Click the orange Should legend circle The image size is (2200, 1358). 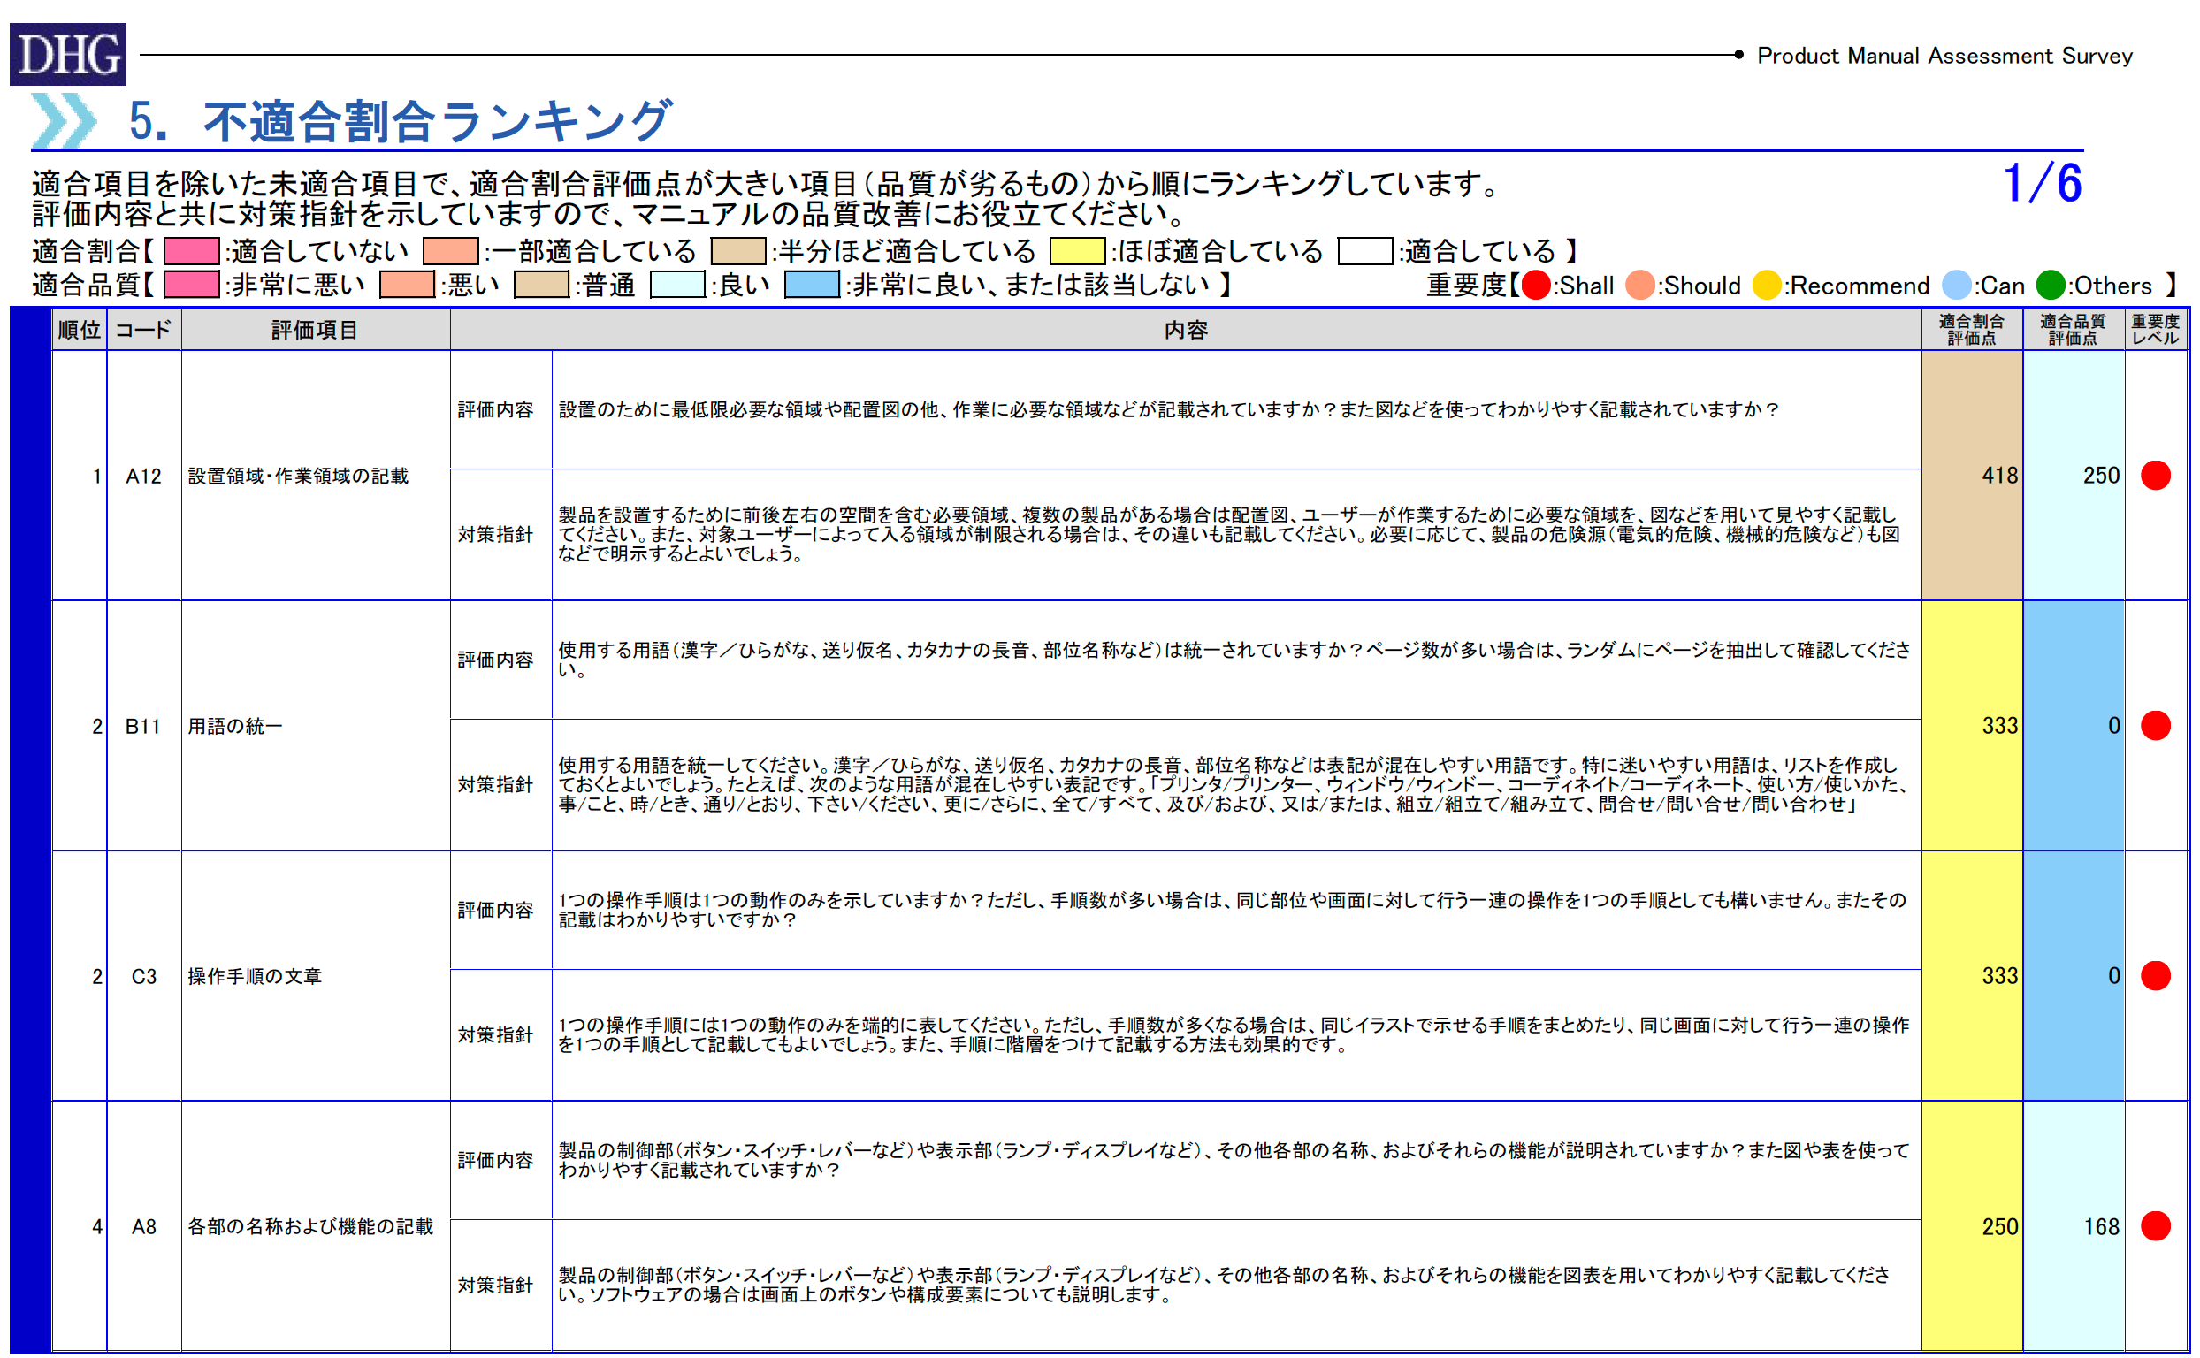pos(1640,286)
